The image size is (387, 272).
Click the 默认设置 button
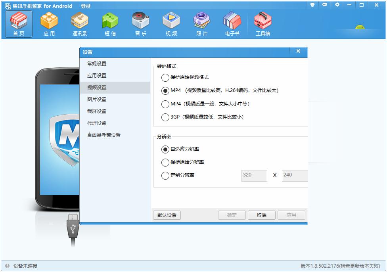click(167, 215)
